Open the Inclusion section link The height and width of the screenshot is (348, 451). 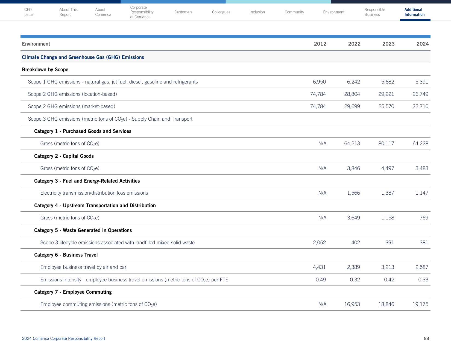[257, 12]
